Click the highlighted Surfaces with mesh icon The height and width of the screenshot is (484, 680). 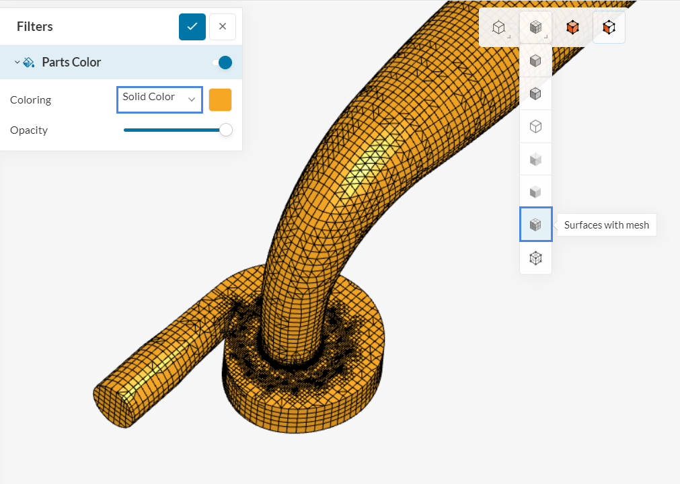[x=535, y=224]
